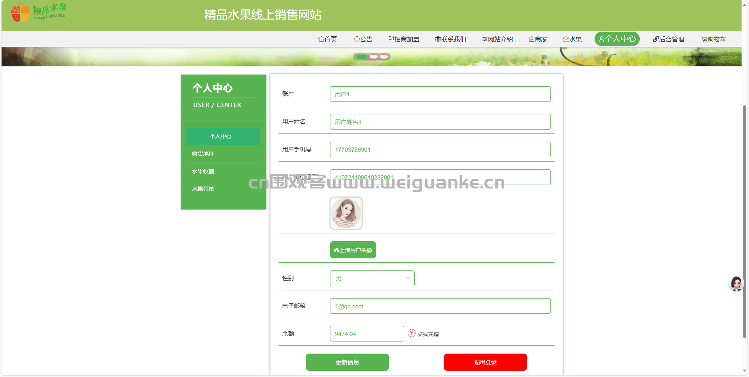Open the 首页 home page

(x=327, y=39)
